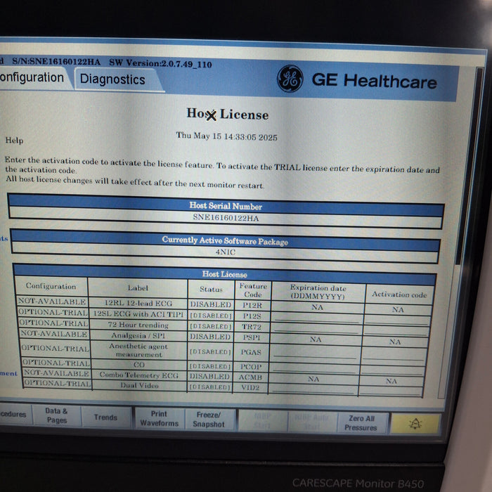Image resolution: width=492 pixels, height=492 pixels.
Task: Open Data & Pages
Action: 56,415
